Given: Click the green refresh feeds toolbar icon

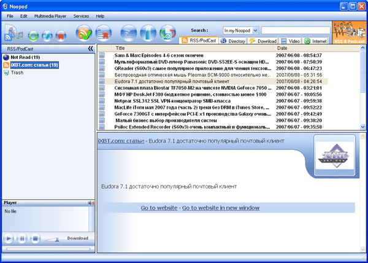Looking at the screenshot, I should [x=33, y=36].
